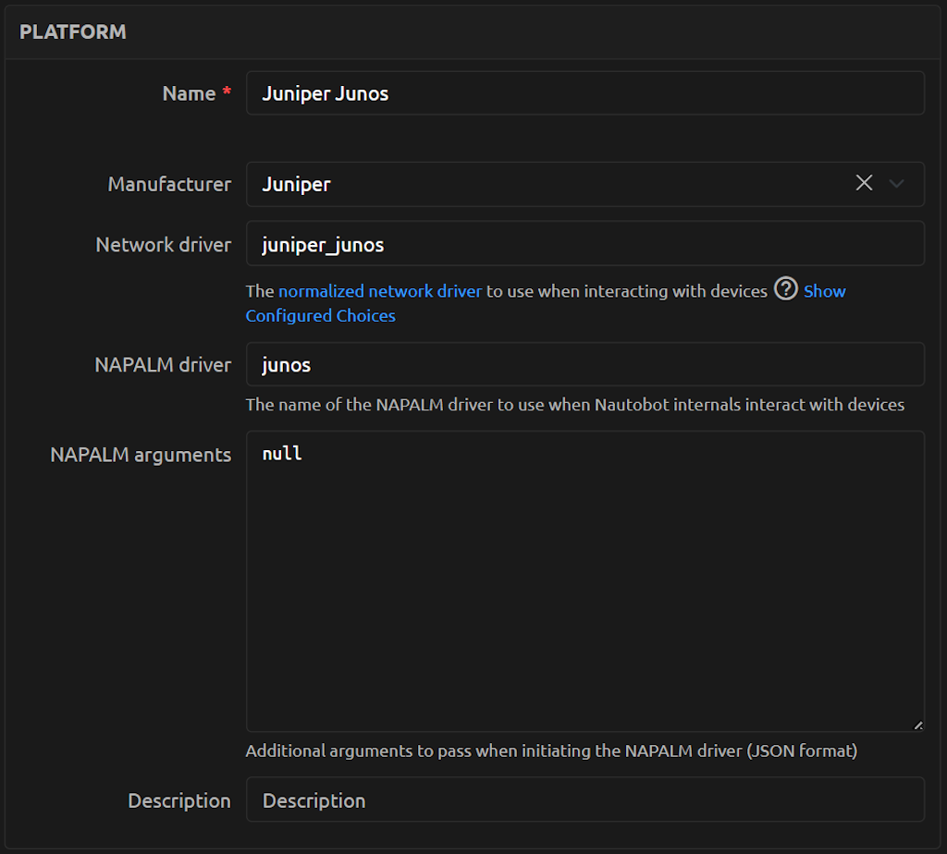This screenshot has width=947, height=854.
Task: Click the Description label
Action: tap(179, 800)
